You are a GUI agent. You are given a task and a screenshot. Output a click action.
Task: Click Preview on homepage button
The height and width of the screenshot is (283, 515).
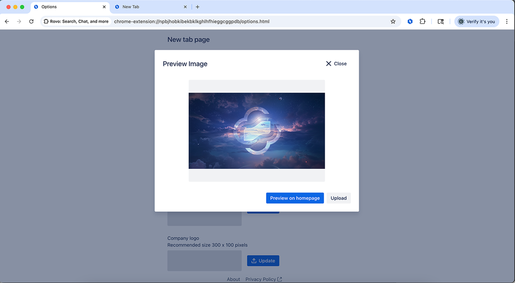pyautogui.click(x=295, y=198)
